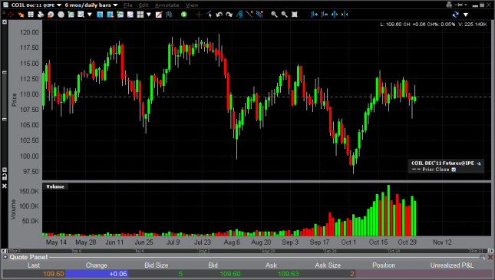Click the icon left of Quote Panel close
The height and width of the screenshot is (280, 495).
(483, 257)
